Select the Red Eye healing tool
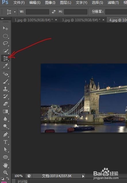Viewport: 127px width, 183px height. tap(5, 74)
